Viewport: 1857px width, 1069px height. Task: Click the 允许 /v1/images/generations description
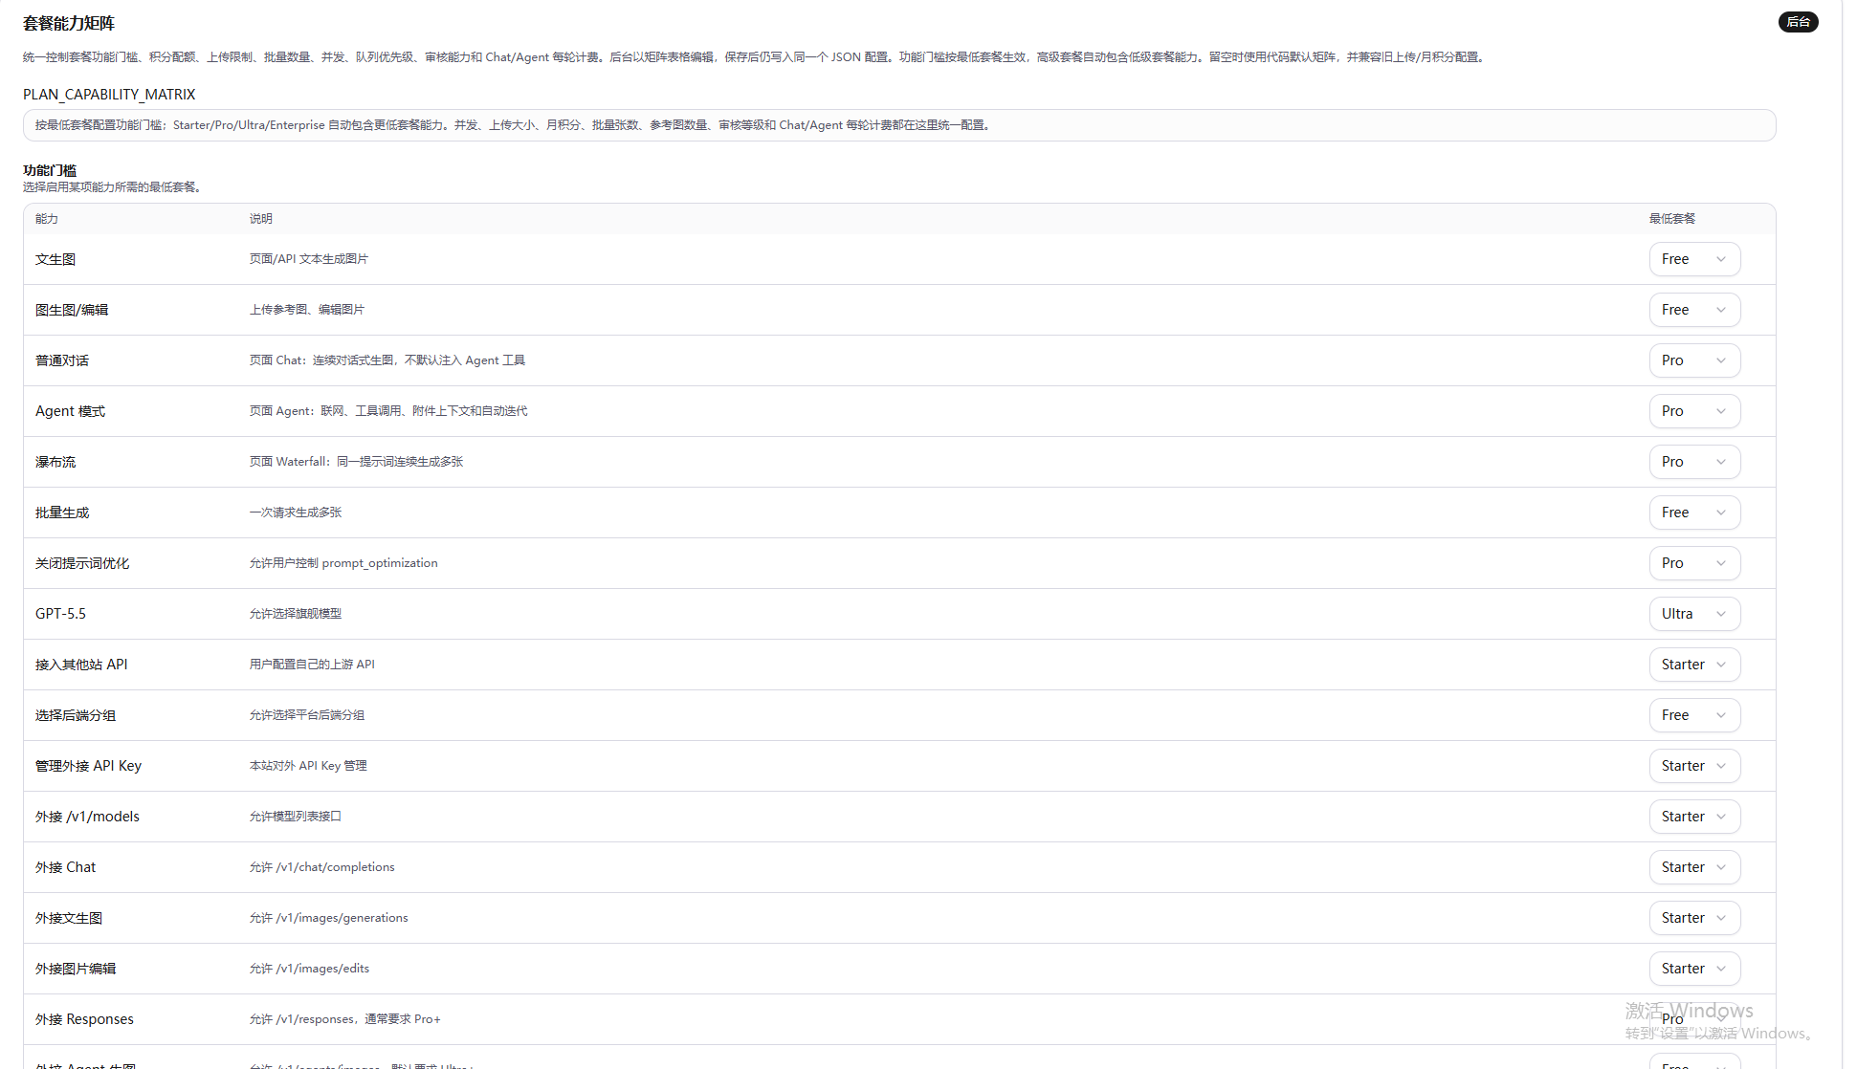click(x=328, y=918)
